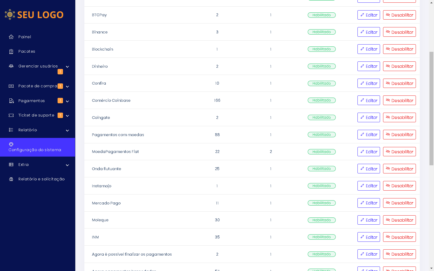434x271 pixels.
Task: Click the orange Pacote de compra alert badge
Action: click(x=60, y=86)
